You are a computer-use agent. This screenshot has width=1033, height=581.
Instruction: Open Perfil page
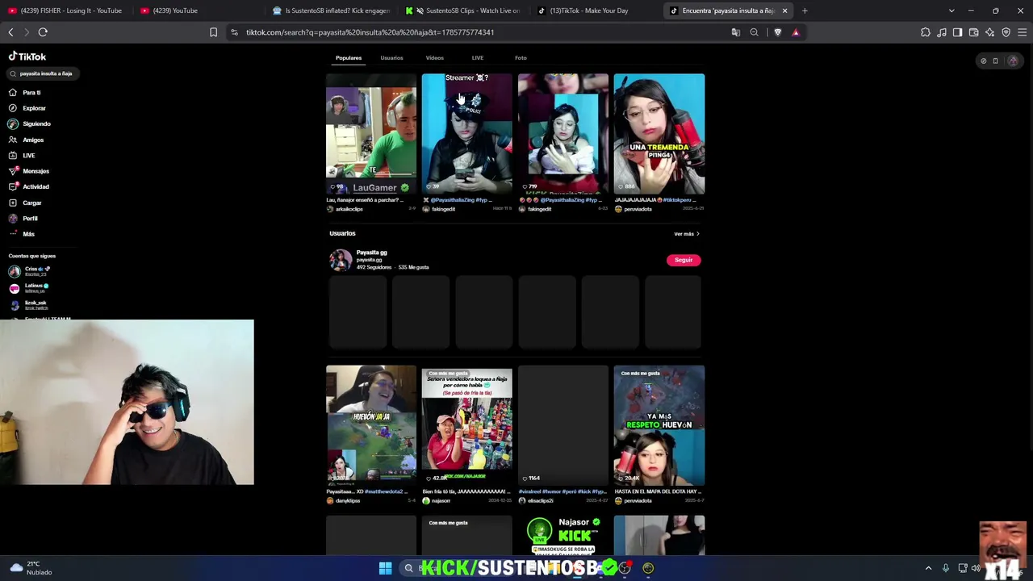23,219
